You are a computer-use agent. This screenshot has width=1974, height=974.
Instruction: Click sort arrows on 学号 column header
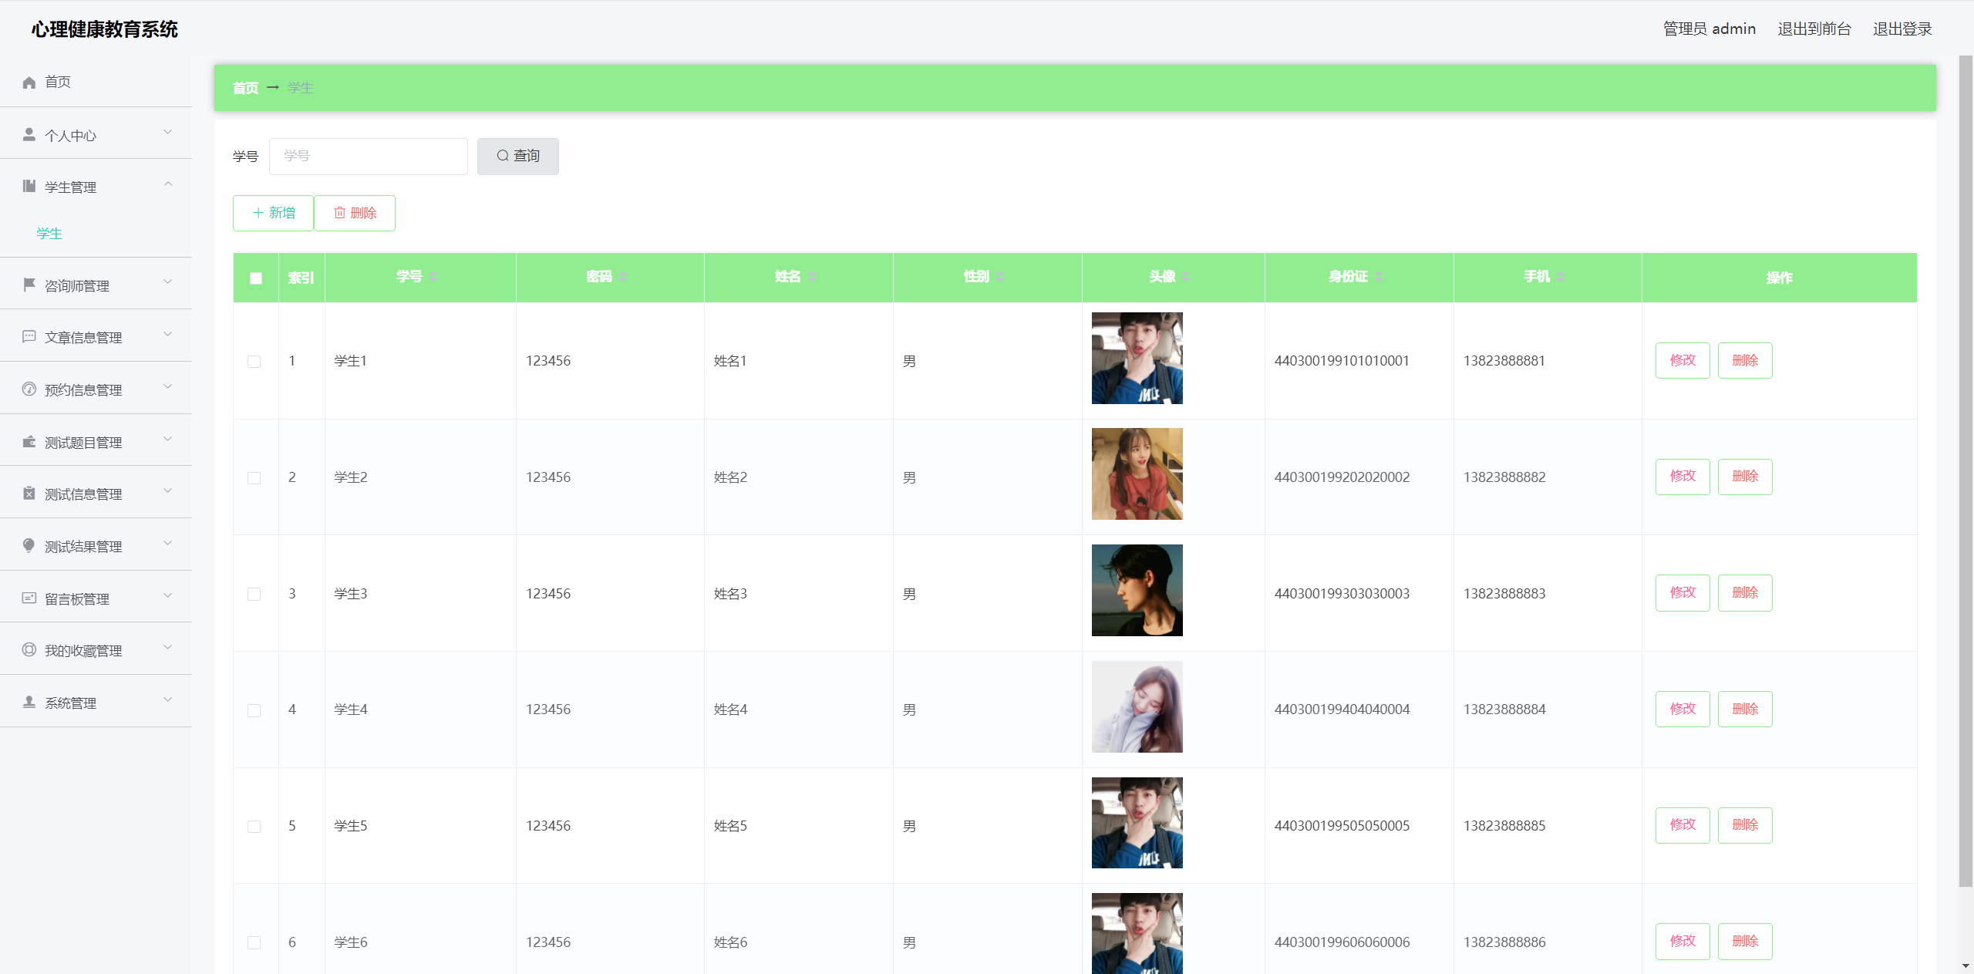pos(434,277)
